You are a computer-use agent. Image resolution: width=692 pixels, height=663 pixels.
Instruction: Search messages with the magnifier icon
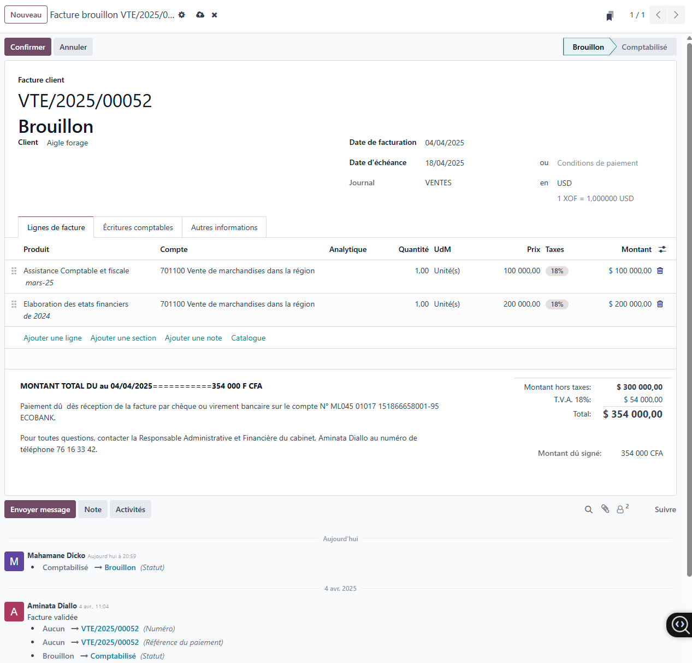588,509
